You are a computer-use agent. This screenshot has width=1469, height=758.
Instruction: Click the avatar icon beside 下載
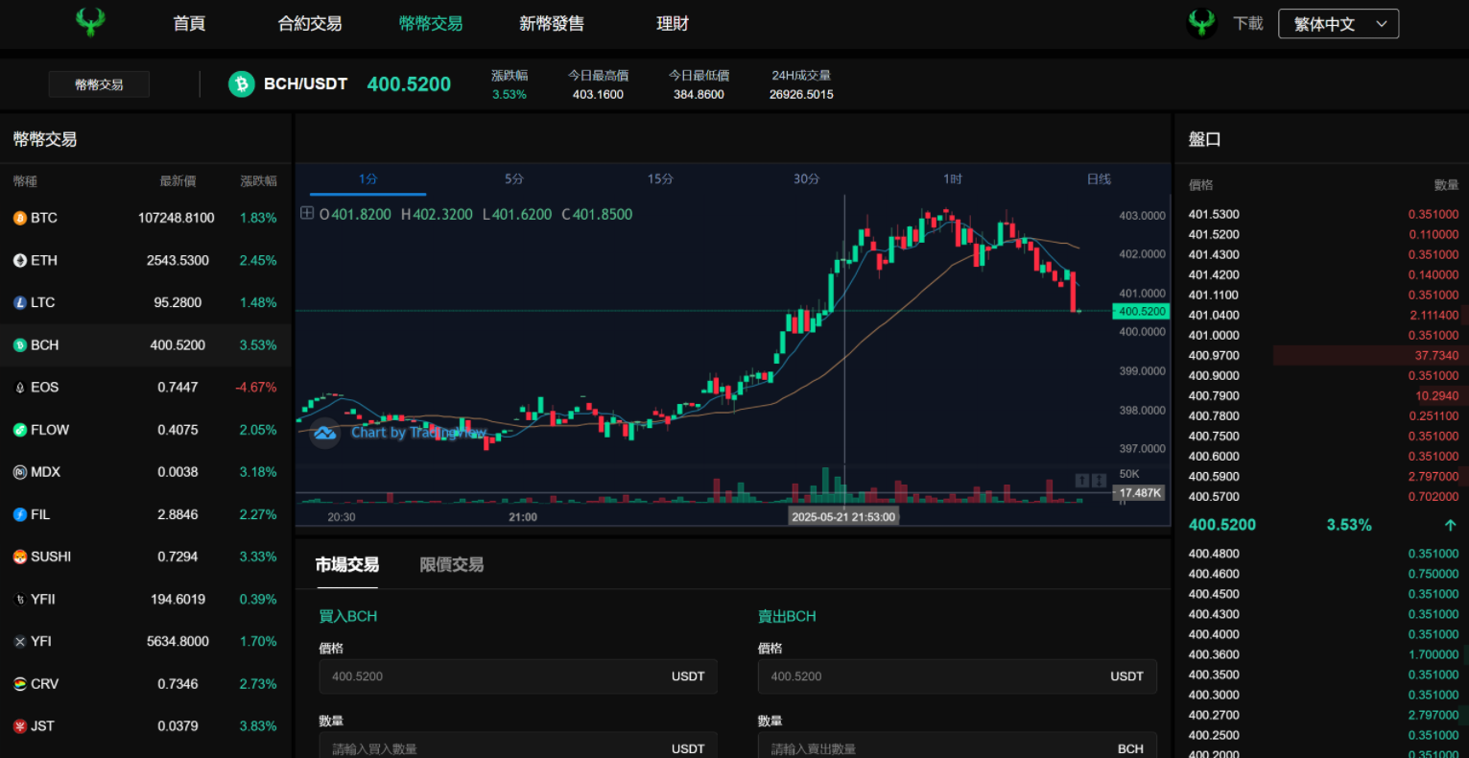pyautogui.click(x=1201, y=23)
